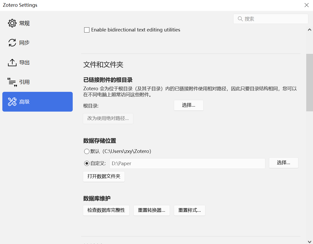Click 改为使用绝对路径... button
Viewport: 313px width, 244px height.
pos(108,118)
